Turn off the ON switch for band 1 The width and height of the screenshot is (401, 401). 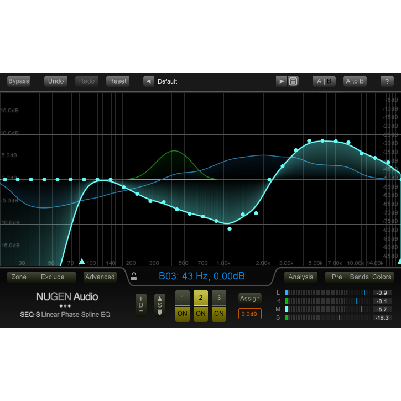click(x=183, y=314)
